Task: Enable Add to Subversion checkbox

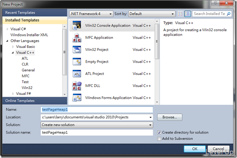Action: point(159,139)
